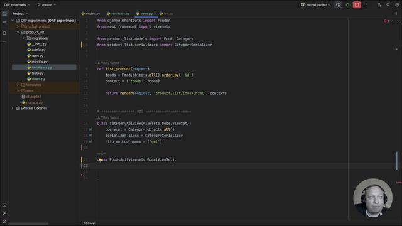Open michail_project run configuration dropdown

tap(315, 4)
